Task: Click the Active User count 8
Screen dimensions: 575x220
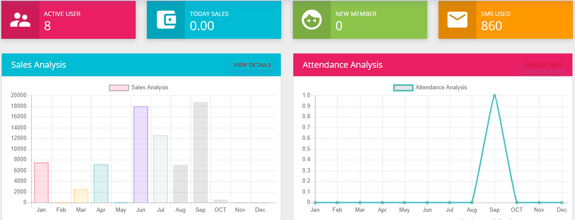Action: pos(47,26)
